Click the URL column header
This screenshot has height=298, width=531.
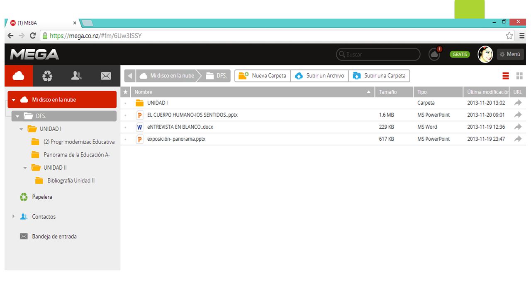[517, 92]
